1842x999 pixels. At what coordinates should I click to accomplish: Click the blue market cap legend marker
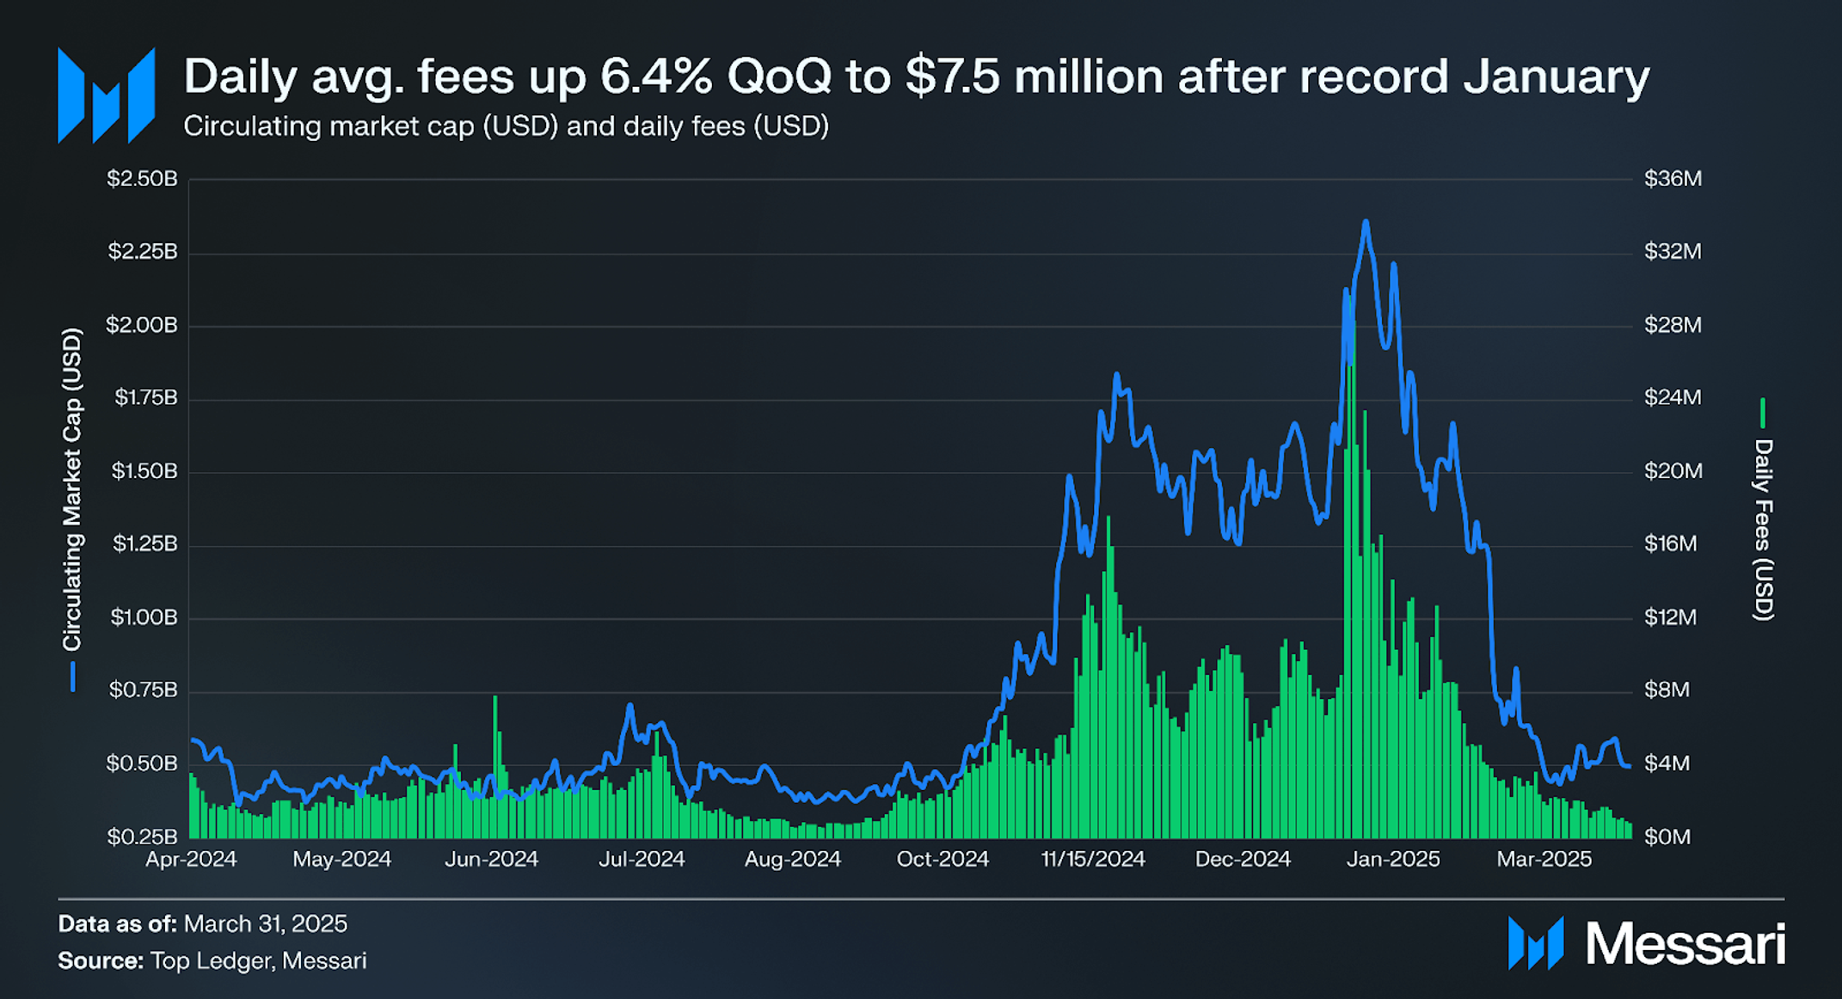(73, 677)
